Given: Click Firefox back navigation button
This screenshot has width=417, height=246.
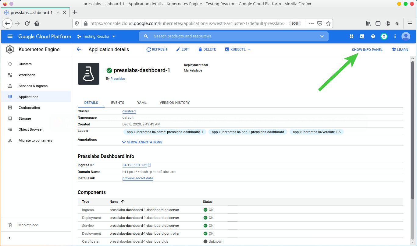Looking at the screenshot, I should click(7, 23).
